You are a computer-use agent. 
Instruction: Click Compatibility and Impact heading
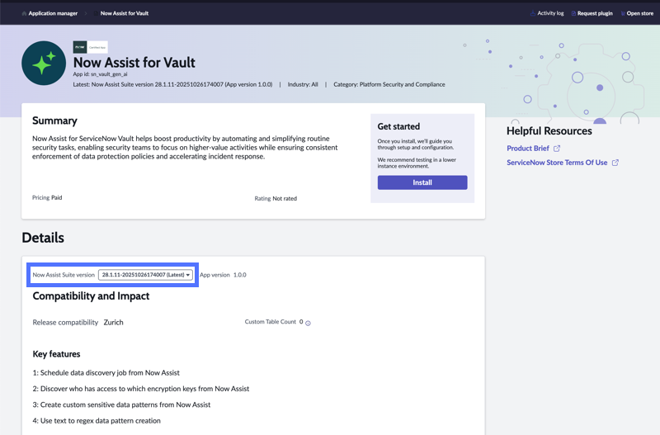91,296
